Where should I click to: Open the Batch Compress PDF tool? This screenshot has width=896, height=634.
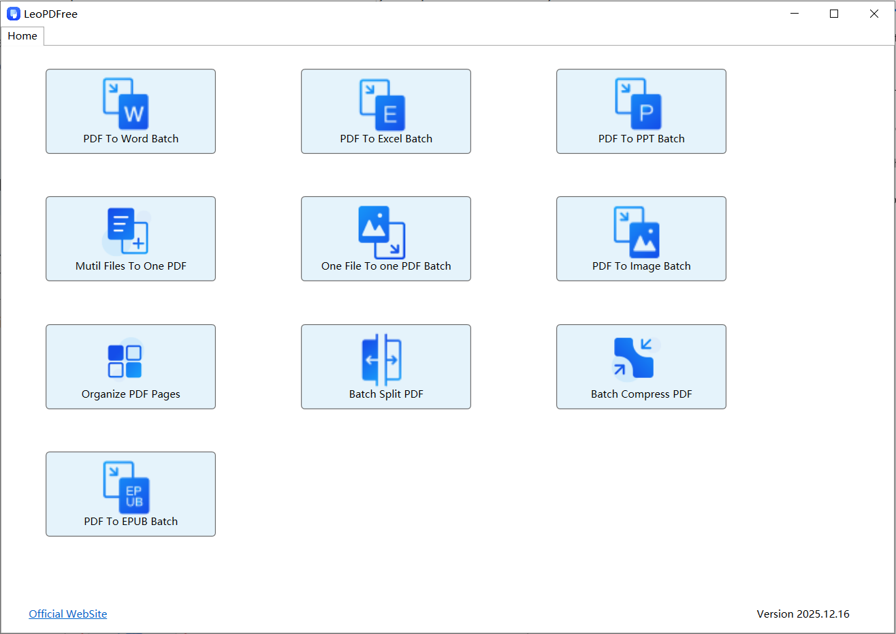pyautogui.click(x=641, y=366)
